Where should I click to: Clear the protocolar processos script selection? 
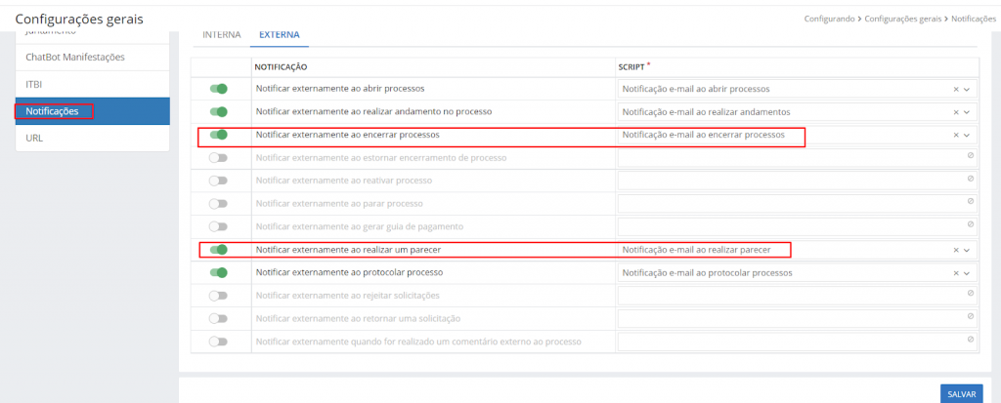pos(956,273)
